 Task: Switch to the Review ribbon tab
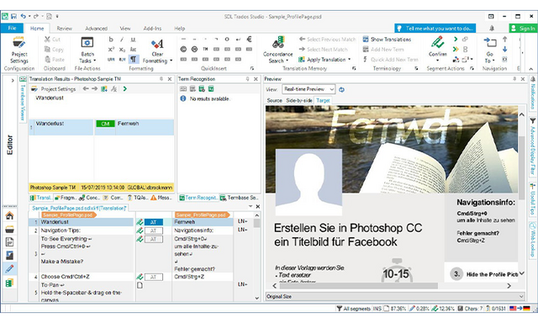(x=64, y=29)
